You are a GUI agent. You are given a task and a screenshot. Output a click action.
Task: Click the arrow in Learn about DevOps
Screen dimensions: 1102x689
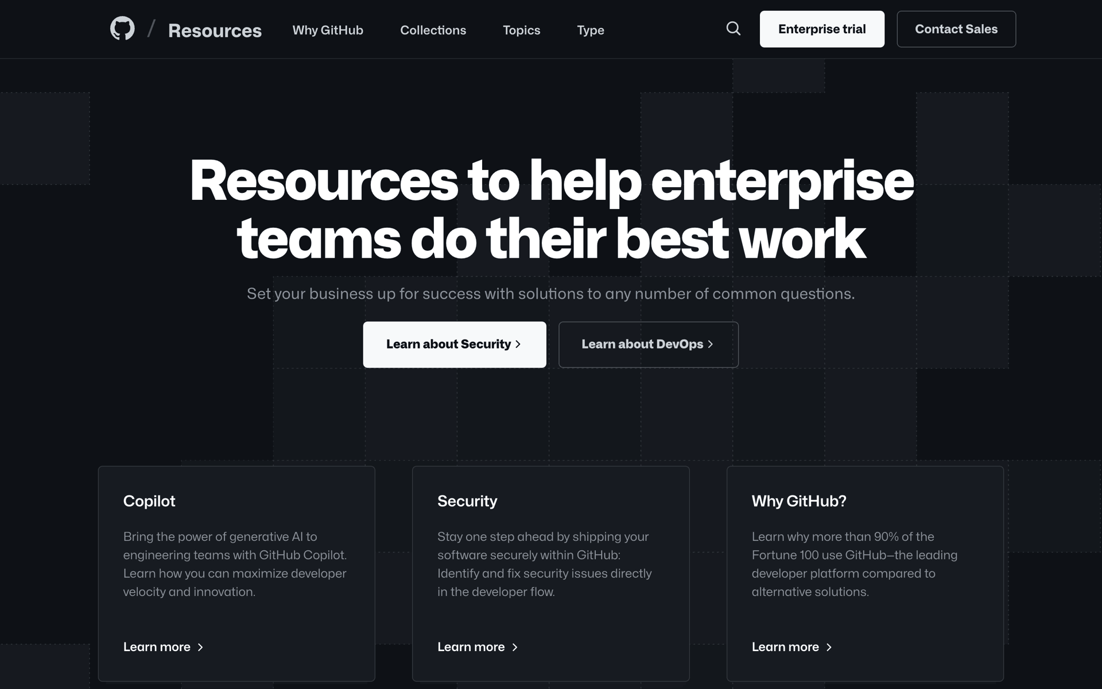(710, 344)
